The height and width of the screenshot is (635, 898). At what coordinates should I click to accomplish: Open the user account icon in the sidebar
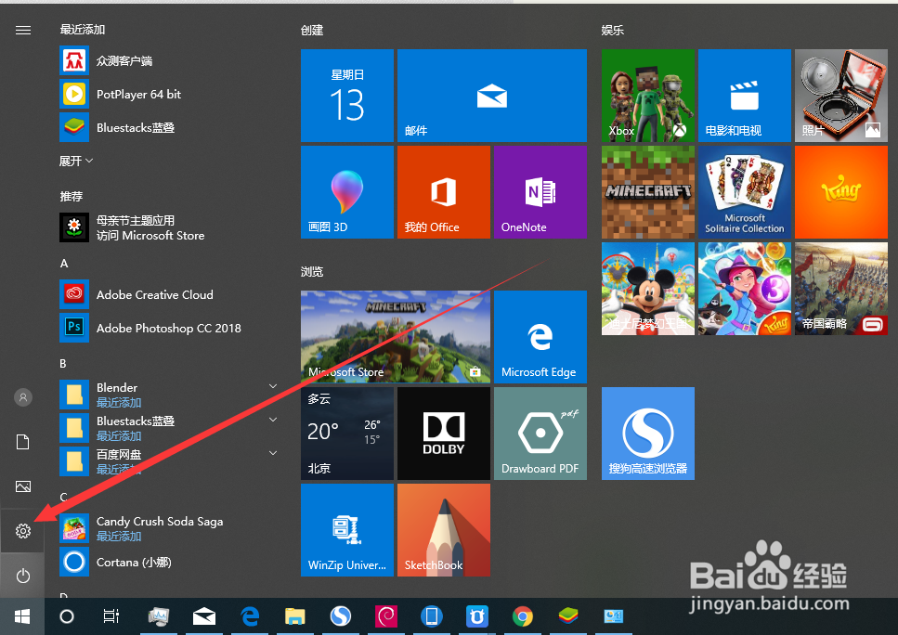23,396
